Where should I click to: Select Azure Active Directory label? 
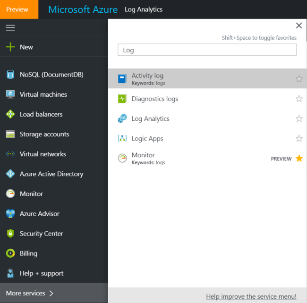coord(51,174)
